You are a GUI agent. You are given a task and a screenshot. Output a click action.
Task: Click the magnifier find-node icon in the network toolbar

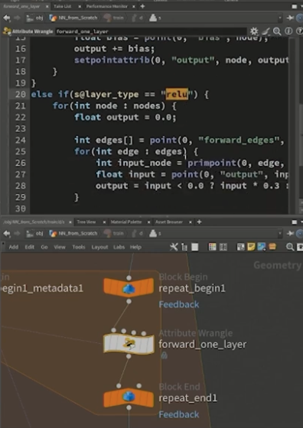(290, 247)
